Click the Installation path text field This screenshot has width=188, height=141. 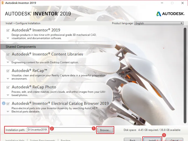click(61, 130)
